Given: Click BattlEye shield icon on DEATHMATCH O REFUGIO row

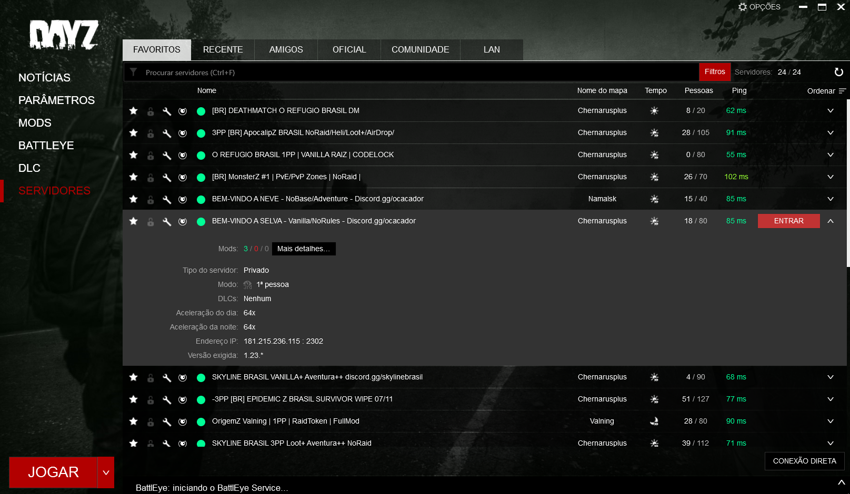Looking at the screenshot, I should (x=183, y=111).
